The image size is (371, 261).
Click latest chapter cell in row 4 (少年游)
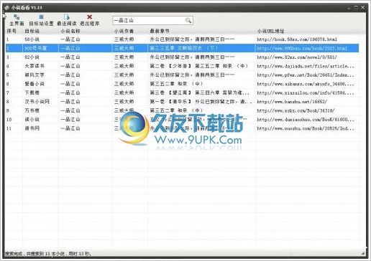coord(199,66)
